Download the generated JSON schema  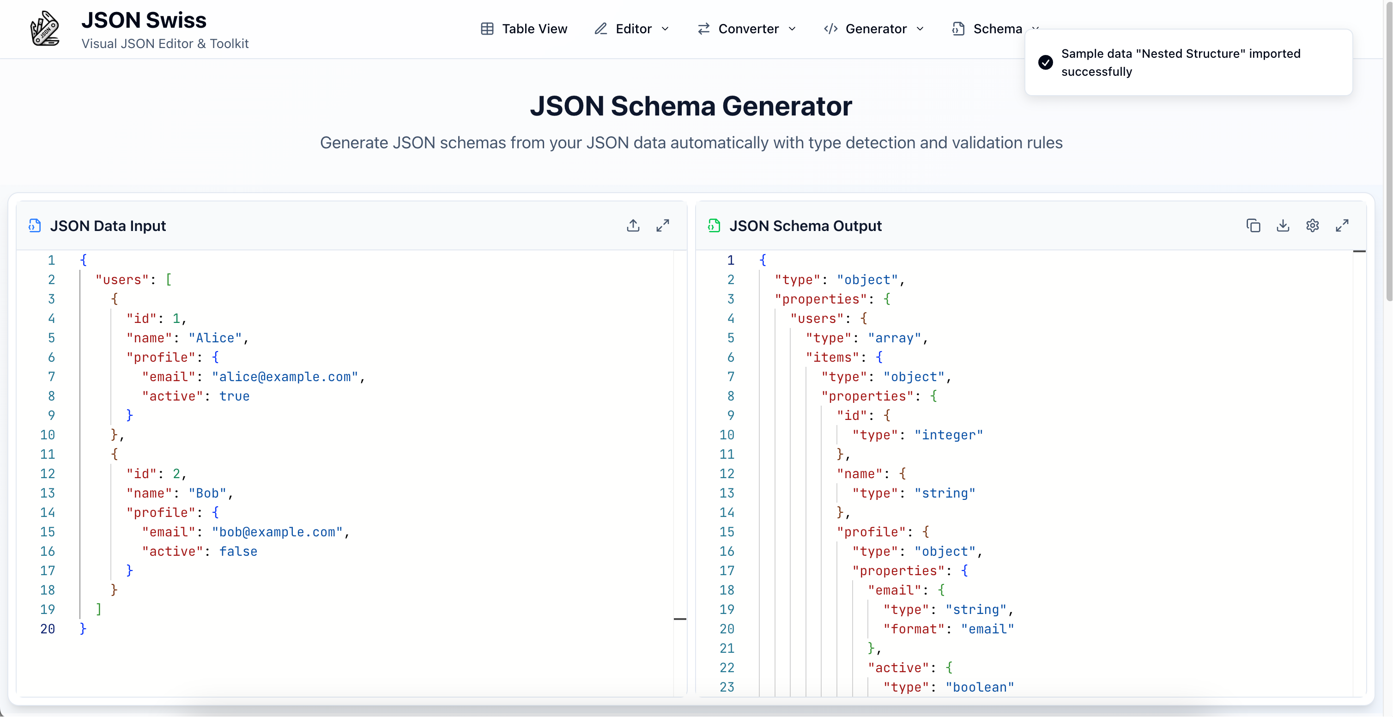click(1283, 225)
